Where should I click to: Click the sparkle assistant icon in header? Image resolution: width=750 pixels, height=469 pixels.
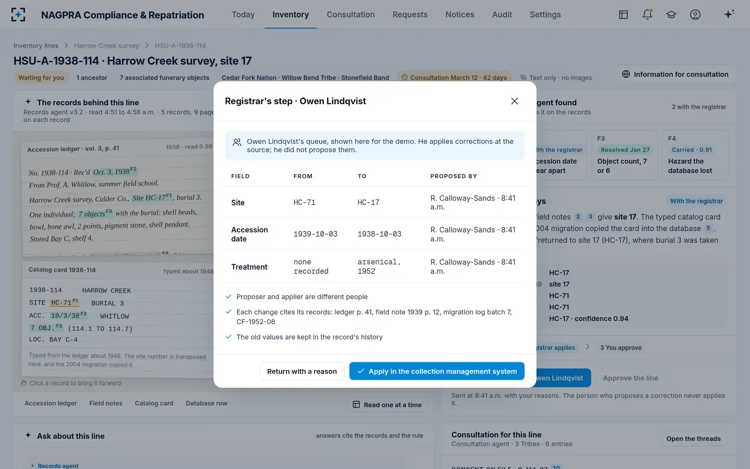point(729,14)
